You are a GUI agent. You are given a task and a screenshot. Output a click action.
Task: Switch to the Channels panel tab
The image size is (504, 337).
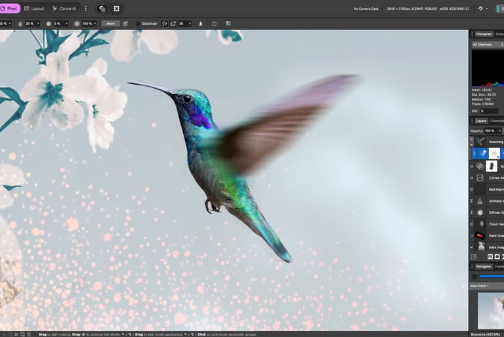tap(497, 121)
